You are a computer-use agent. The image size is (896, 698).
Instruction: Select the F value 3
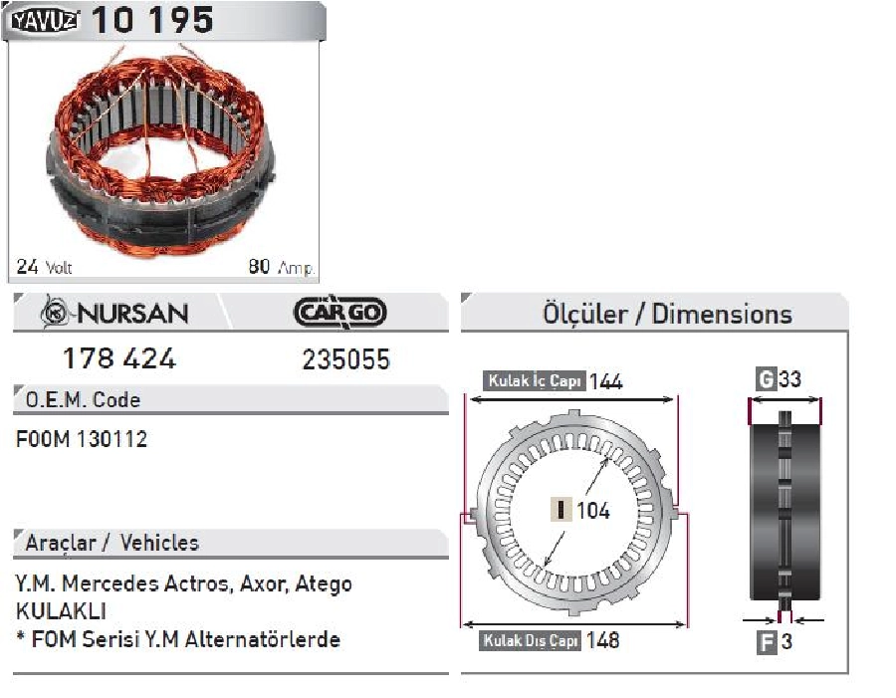(x=786, y=641)
